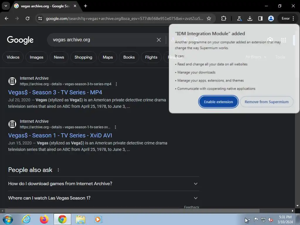Open the Chrome Labs flask icon
This screenshot has height=225, width=300.
pos(239,18)
